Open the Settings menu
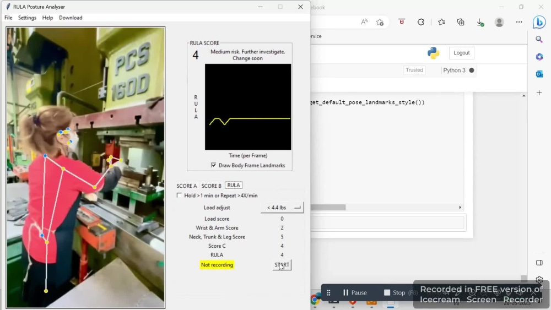Viewport: 551px width, 310px height. (27, 18)
